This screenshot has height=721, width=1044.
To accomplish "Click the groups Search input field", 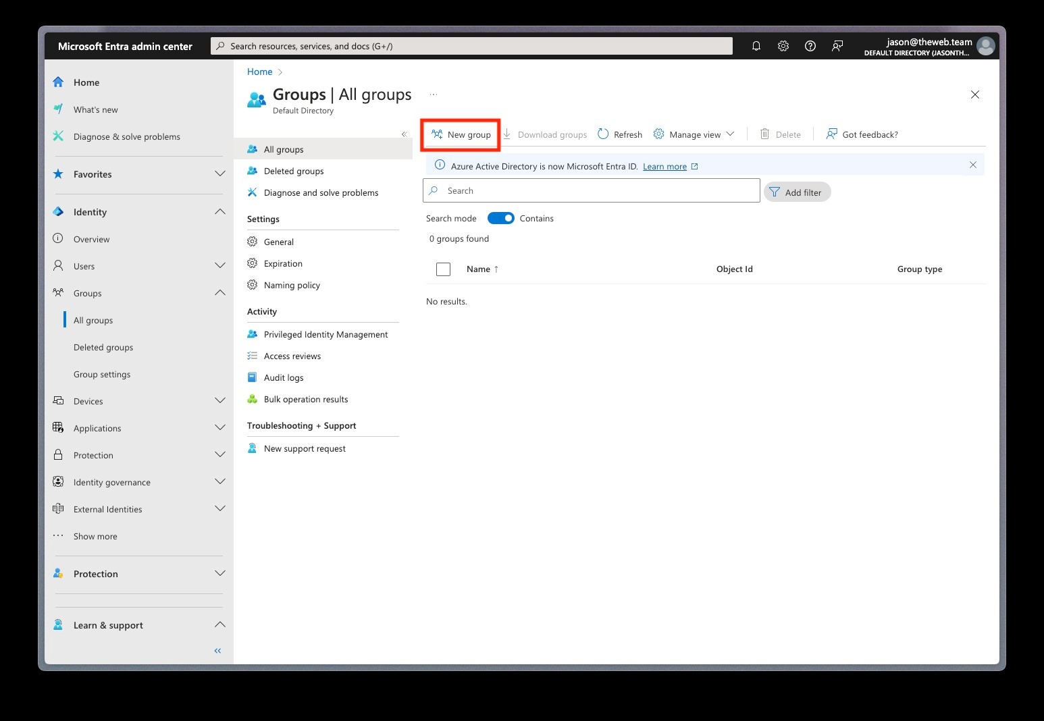I will point(592,190).
